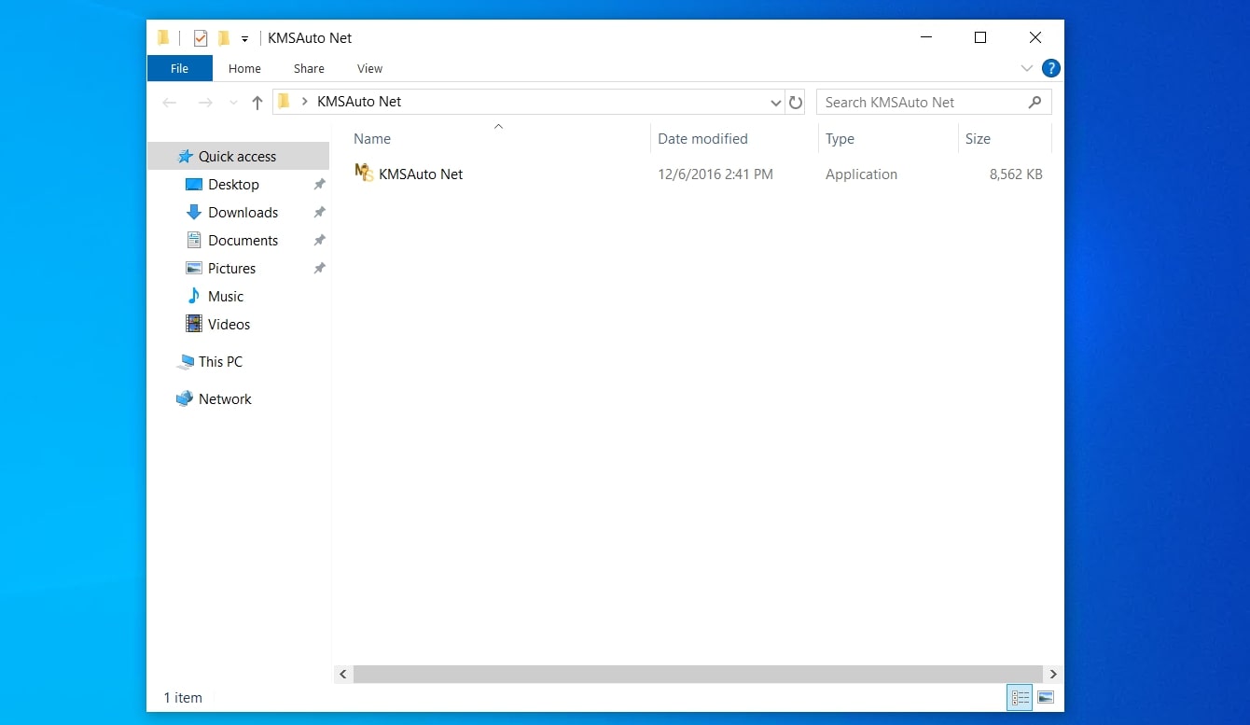
Task: Click the 8,562 KB size value
Action: (x=1016, y=174)
